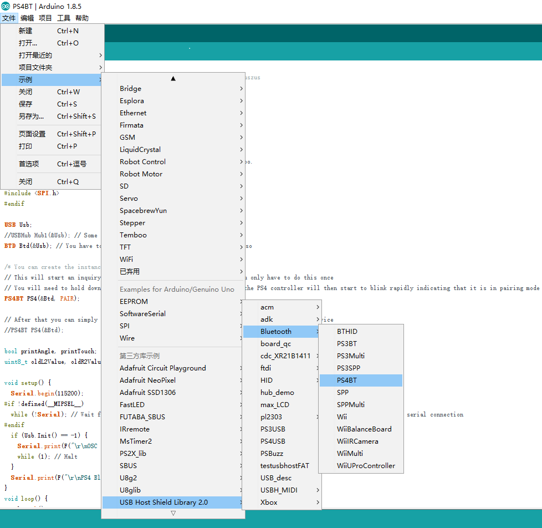Select 新建 (New) in file menu
The image size is (542, 528).
pyautogui.click(x=52, y=31)
